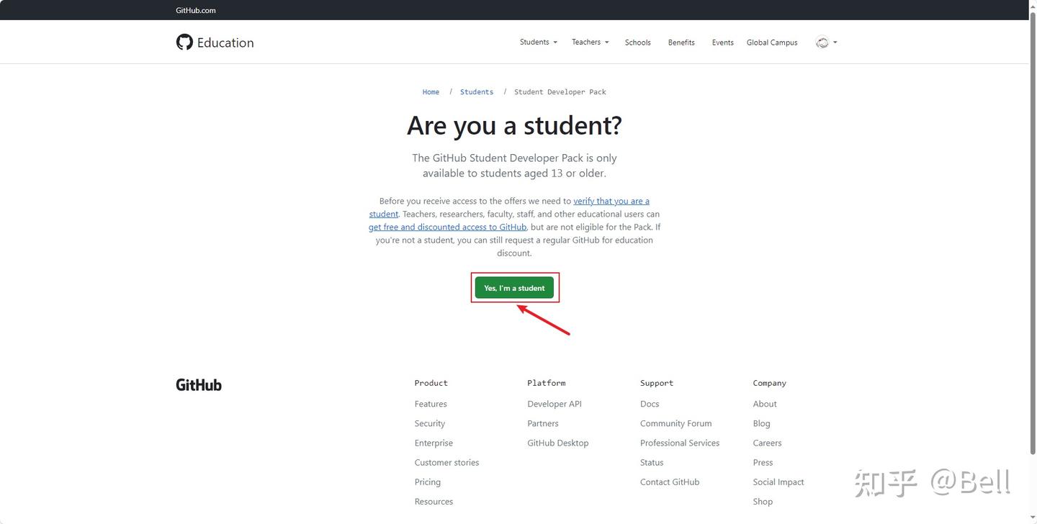Open the Schools nav item
Image resolution: width=1037 pixels, height=524 pixels.
tap(638, 42)
